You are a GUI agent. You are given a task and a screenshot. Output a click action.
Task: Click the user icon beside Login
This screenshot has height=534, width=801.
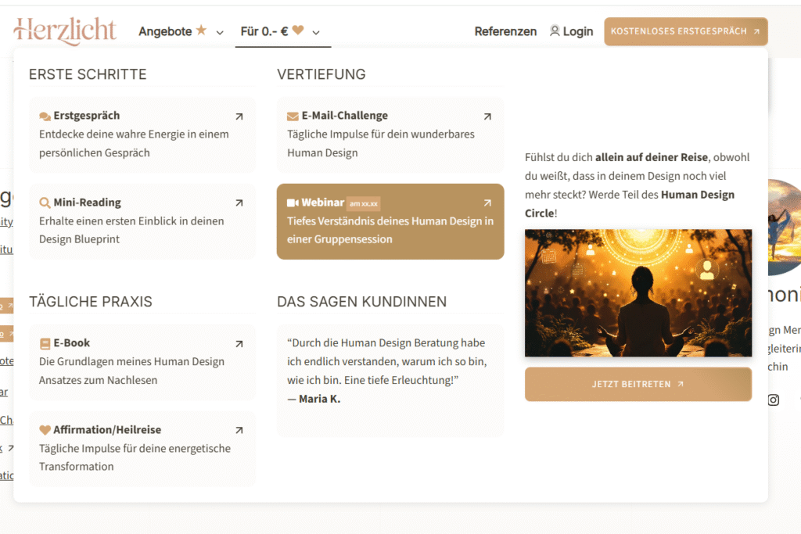(x=555, y=30)
